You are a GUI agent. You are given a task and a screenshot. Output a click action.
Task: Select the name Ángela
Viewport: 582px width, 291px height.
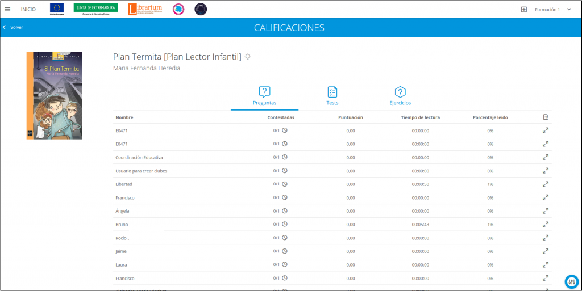[122, 211]
